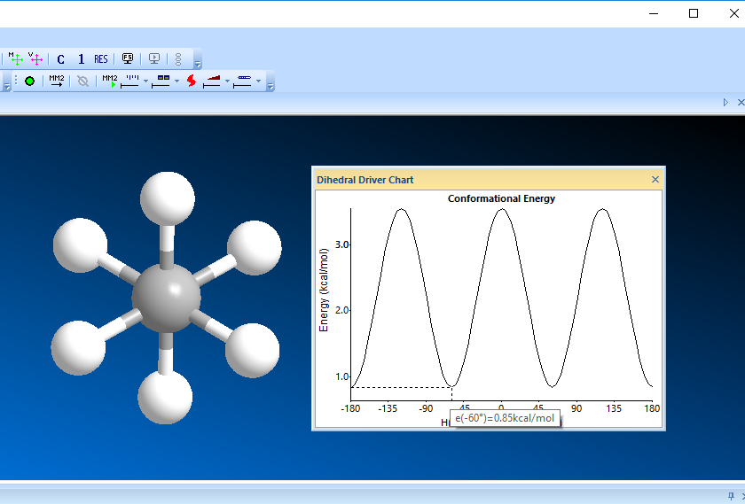Click the pin icon on bottom panel
The width and height of the screenshot is (745, 504).
tap(730, 495)
